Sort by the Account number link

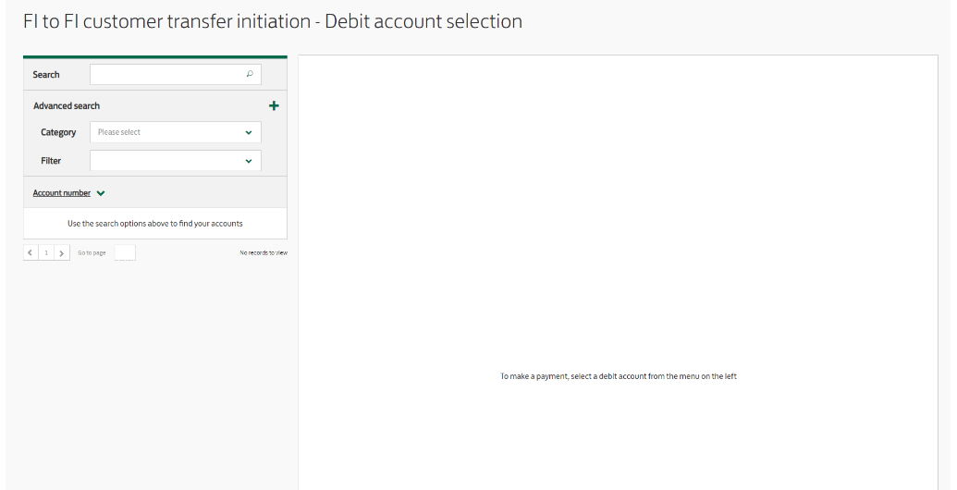62,193
